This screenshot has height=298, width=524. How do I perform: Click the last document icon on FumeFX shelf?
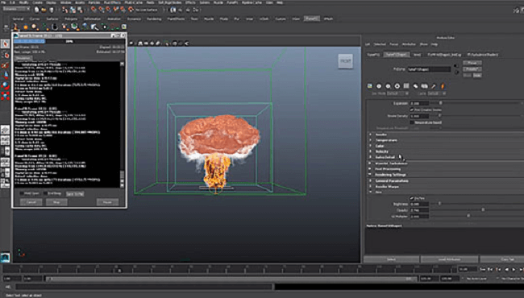tap(124, 27)
